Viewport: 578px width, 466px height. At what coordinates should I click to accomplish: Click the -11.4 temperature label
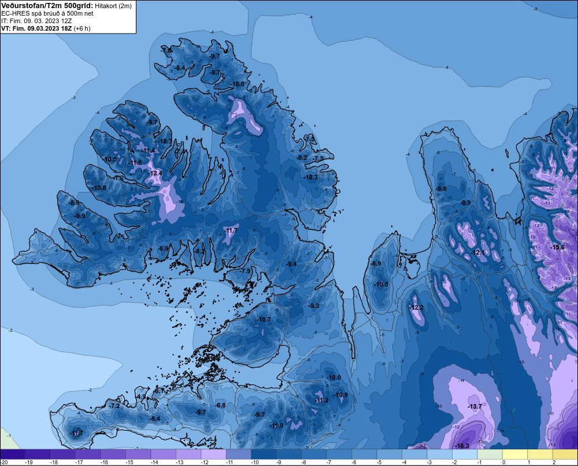[149, 151]
